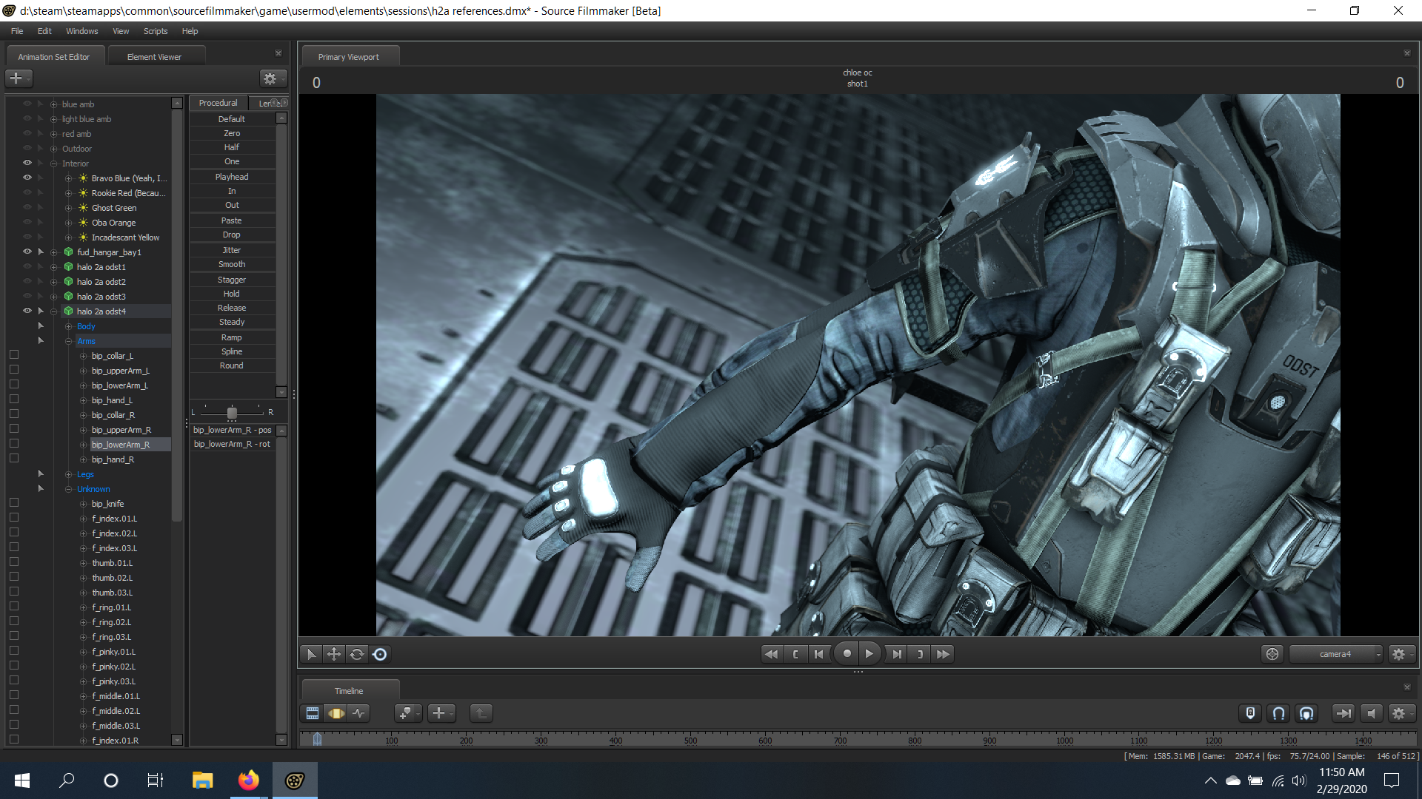Tick checkbox beside bip_hand_L
1422x799 pixels.
[x=14, y=399]
